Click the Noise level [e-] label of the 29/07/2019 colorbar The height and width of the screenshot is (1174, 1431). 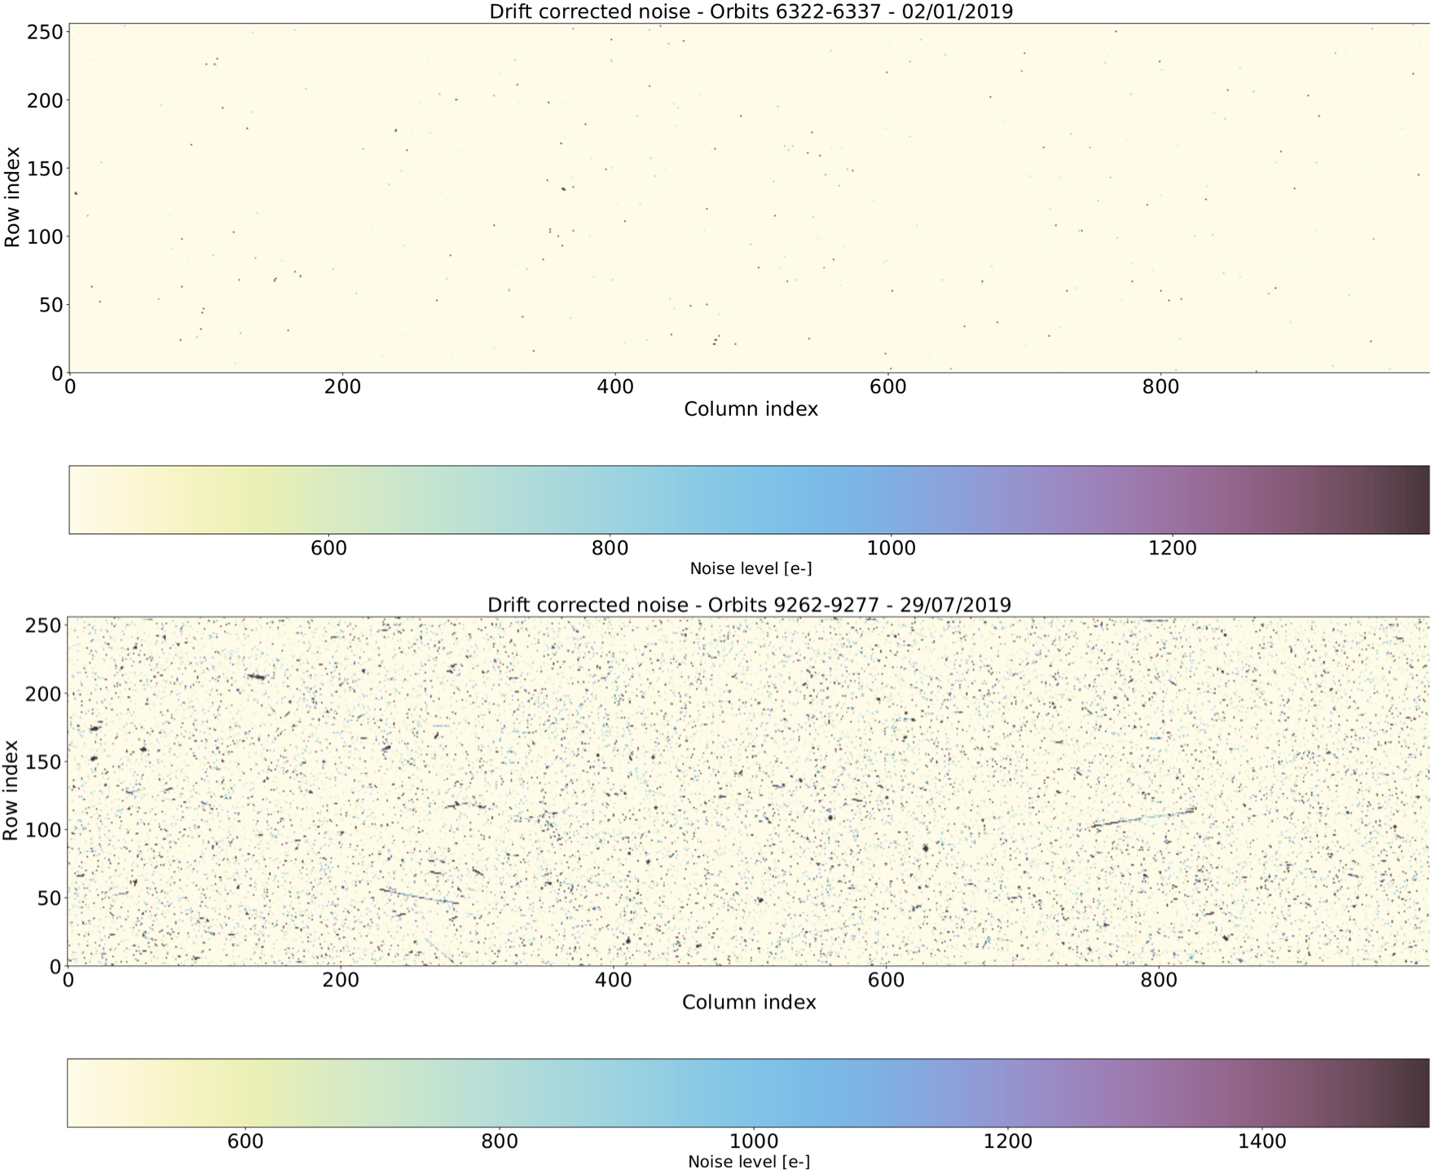click(x=749, y=1162)
